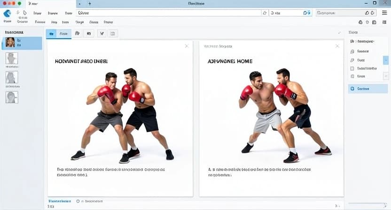Click the magnifier icon inside the gray search field
Viewport: 391px width, 210px height.
pyautogui.click(x=367, y=13)
